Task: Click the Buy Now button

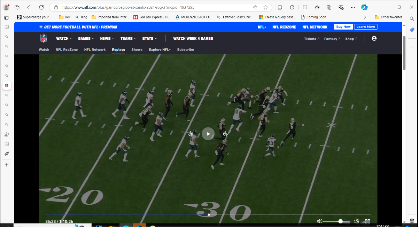Action: click(343, 27)
